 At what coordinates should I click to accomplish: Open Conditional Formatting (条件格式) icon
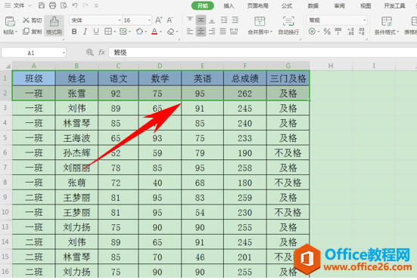[387, 21]
